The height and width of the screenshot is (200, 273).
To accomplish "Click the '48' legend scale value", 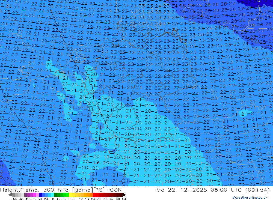I will (118, 199).
